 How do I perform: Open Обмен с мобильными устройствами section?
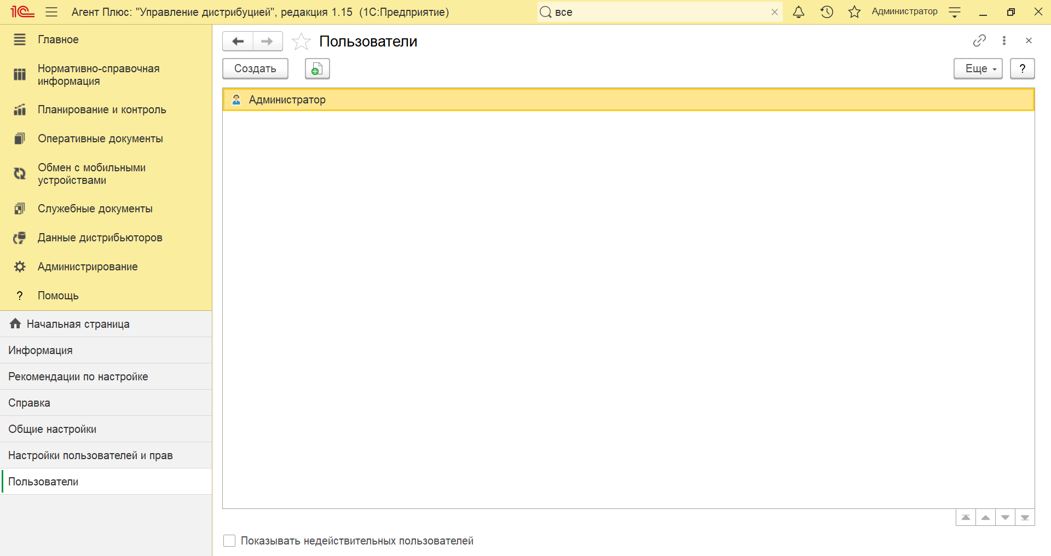(106, 174)
